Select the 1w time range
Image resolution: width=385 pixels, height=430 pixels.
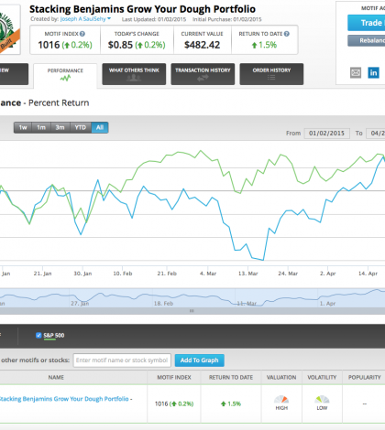click(x=23, y=127)
